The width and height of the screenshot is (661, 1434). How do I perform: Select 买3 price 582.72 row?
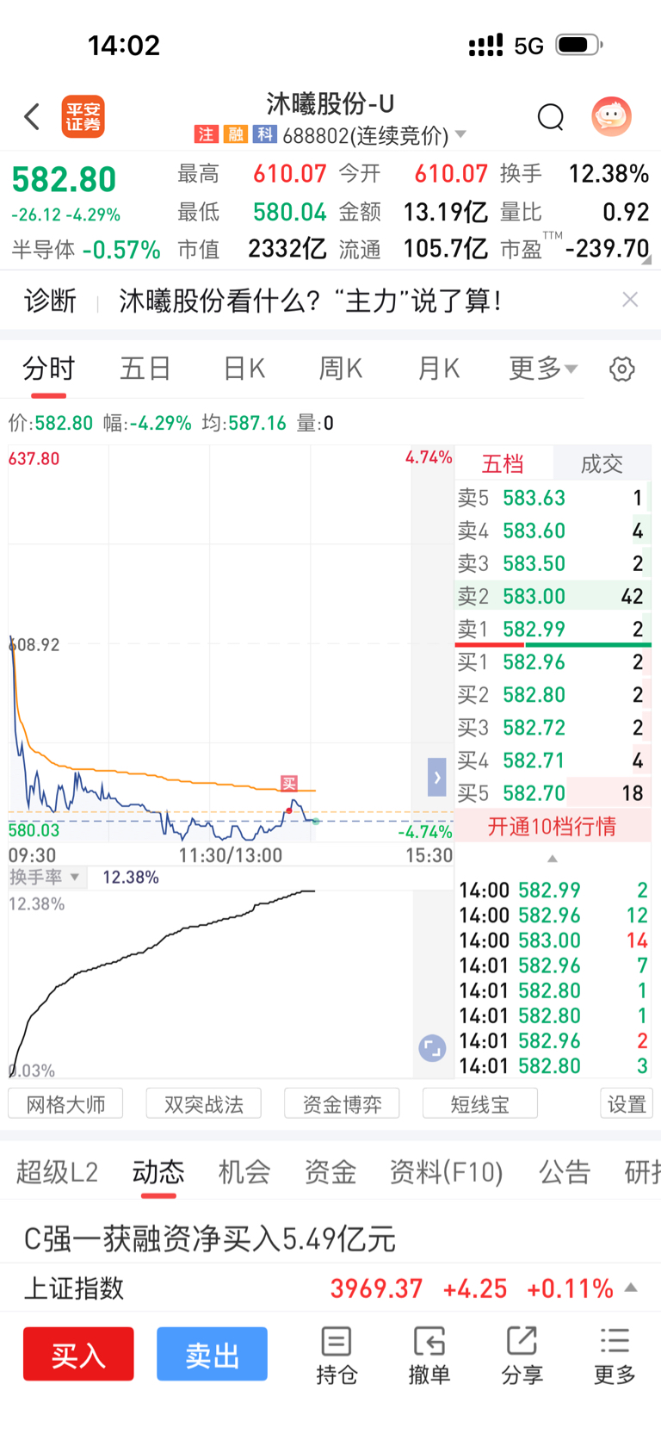[x=553, y=728]
